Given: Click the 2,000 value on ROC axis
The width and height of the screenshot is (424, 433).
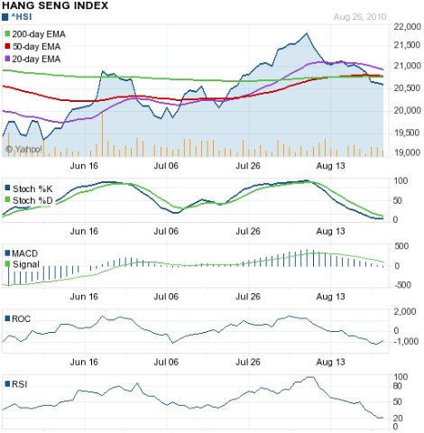Looking at the screenshot, I should coord(405,312).
